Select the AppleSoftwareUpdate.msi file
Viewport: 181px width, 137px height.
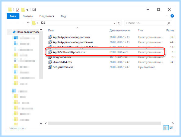coord(69,52)
